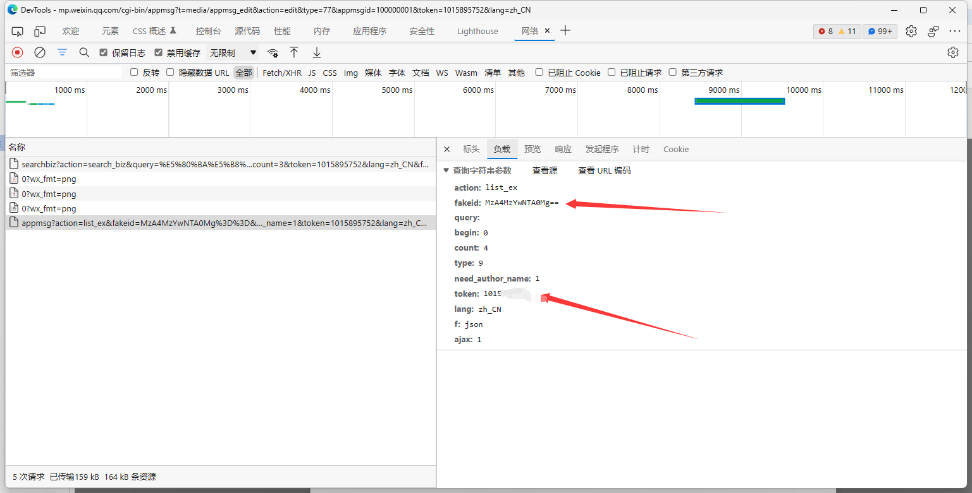
Task: Filter by 文档 type
Action: [421, 73]
